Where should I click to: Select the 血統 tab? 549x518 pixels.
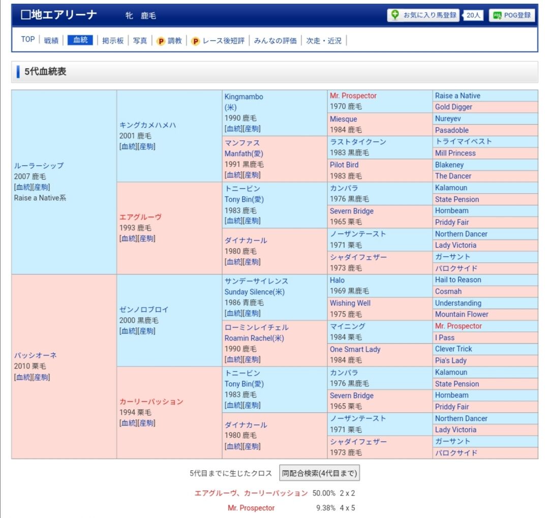pyautogui.click(x=80, y=40)
